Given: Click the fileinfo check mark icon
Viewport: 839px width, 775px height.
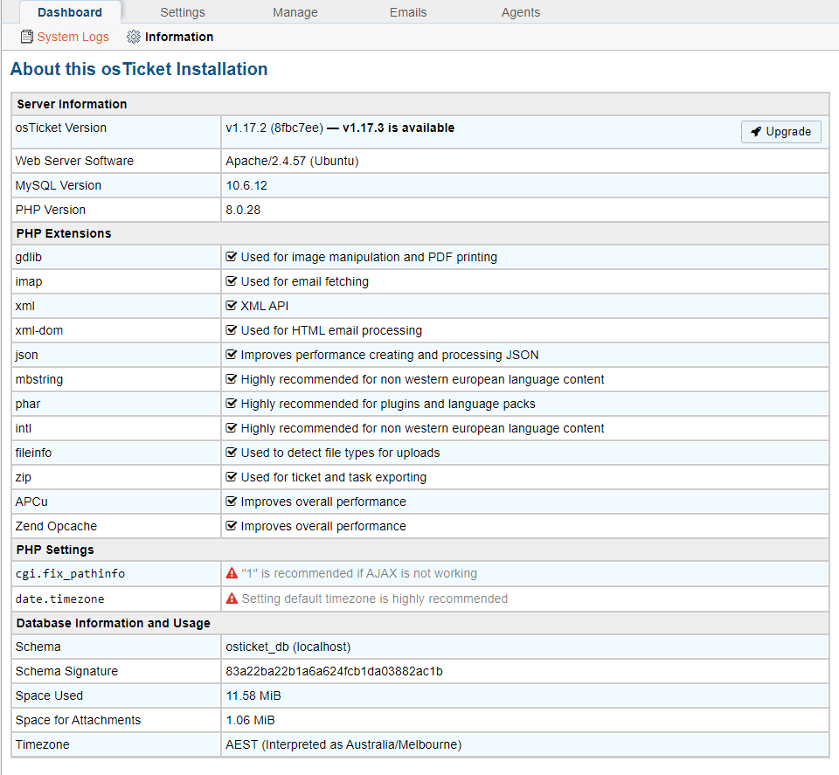Looking at the screenshot, I should (231, 453).
